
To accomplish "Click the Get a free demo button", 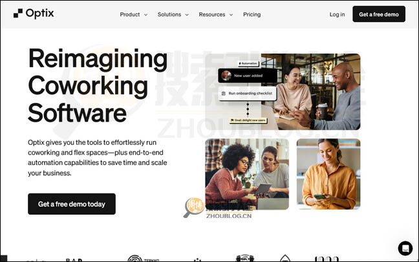I will [x=379, y=14].
